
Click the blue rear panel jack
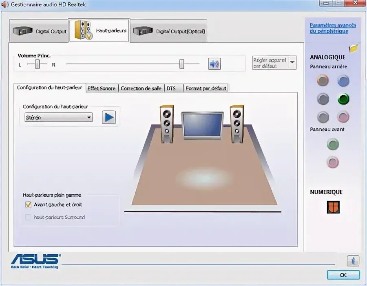point(343,81)
